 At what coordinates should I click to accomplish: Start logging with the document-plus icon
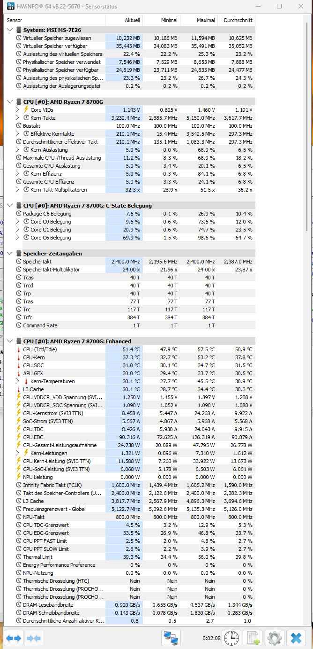click(253, 638)
